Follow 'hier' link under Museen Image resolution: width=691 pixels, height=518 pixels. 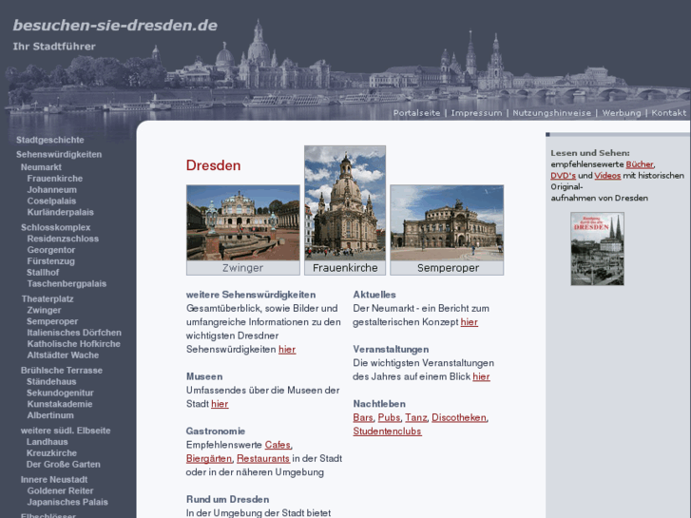pos(220,404)
